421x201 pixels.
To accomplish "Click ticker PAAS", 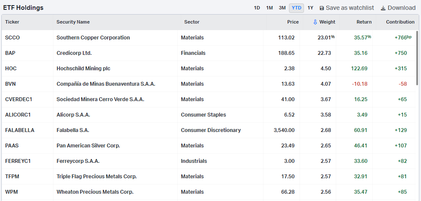I will [x=12, y=146].
